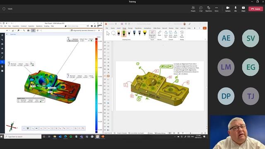Toggle the Mic mute state
The image size is (265, 149).
click(236, 9)
